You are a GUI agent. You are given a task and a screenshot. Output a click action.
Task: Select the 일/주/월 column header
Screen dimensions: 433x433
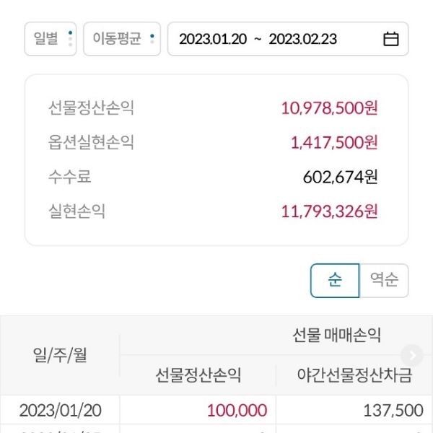pyautogui.click(x=60, y=355)
